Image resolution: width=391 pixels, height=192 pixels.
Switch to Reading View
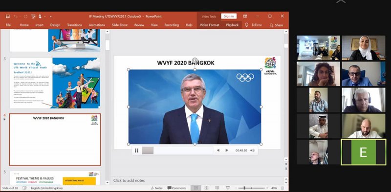(217, 188)
